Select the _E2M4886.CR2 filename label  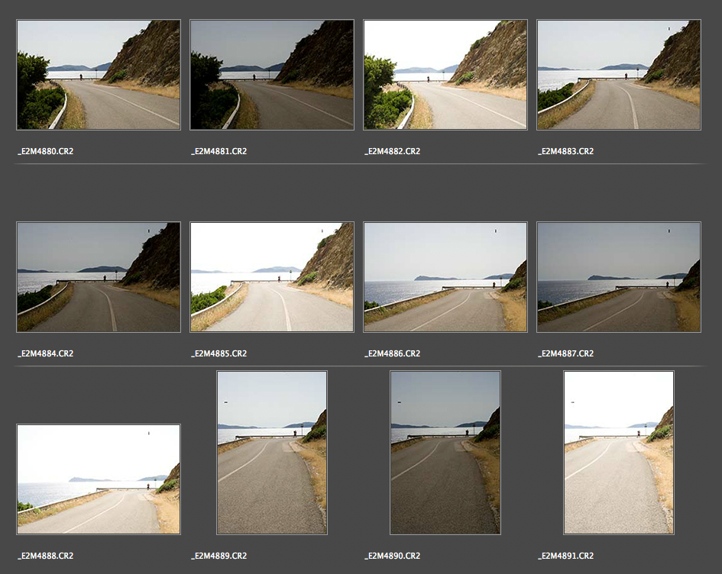click(392, 353)
